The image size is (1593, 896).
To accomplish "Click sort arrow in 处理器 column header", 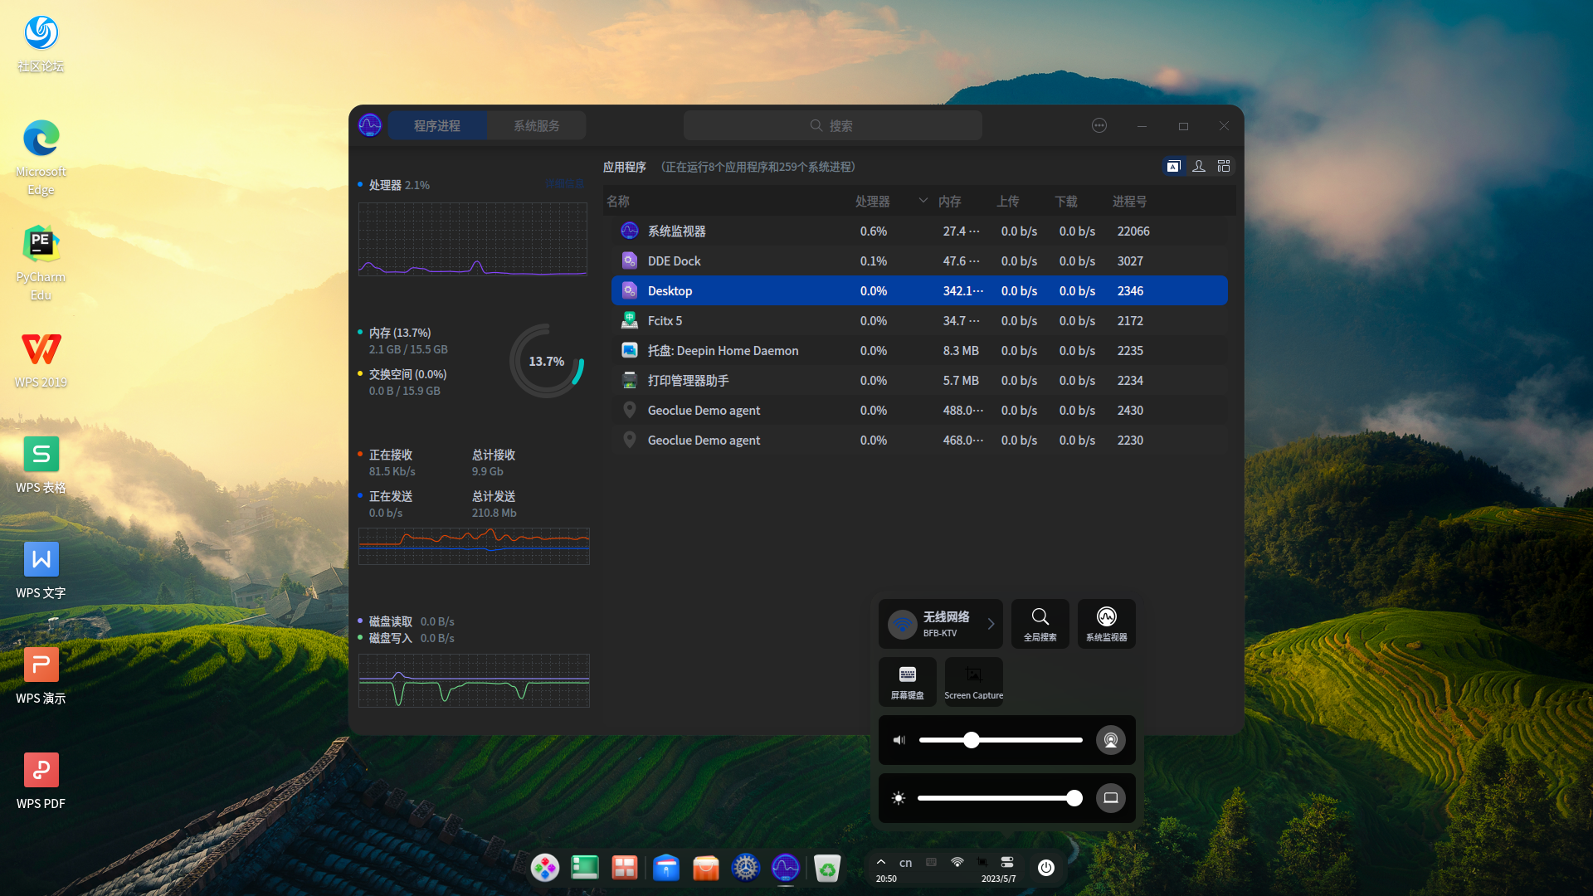I will (923, 201).
